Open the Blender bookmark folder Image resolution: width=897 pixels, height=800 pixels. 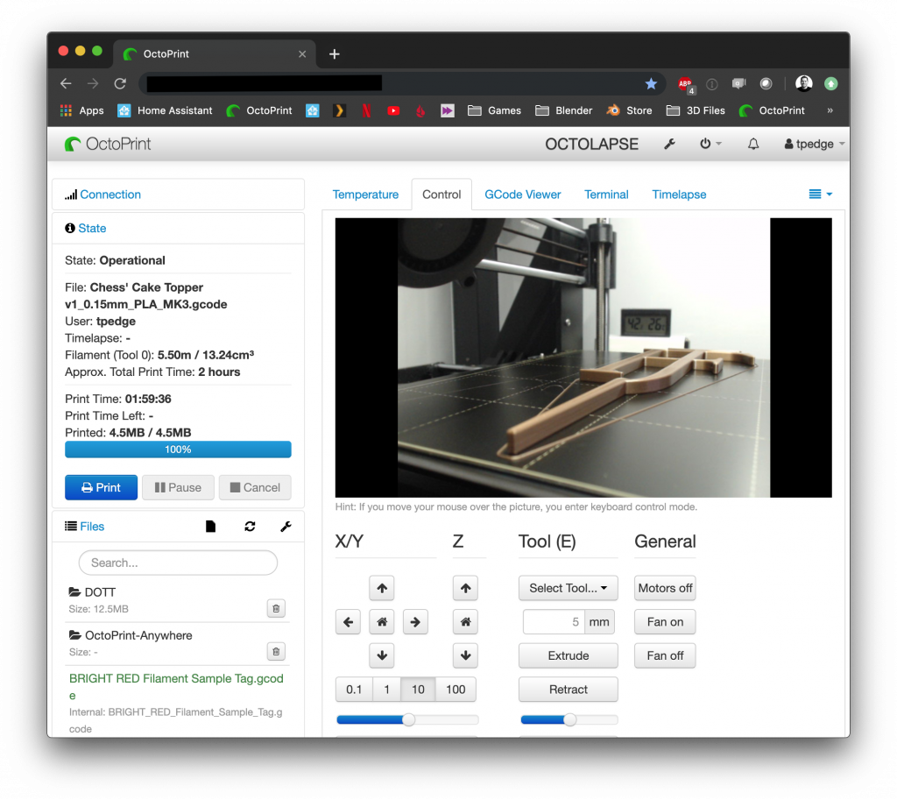(563, 111)
